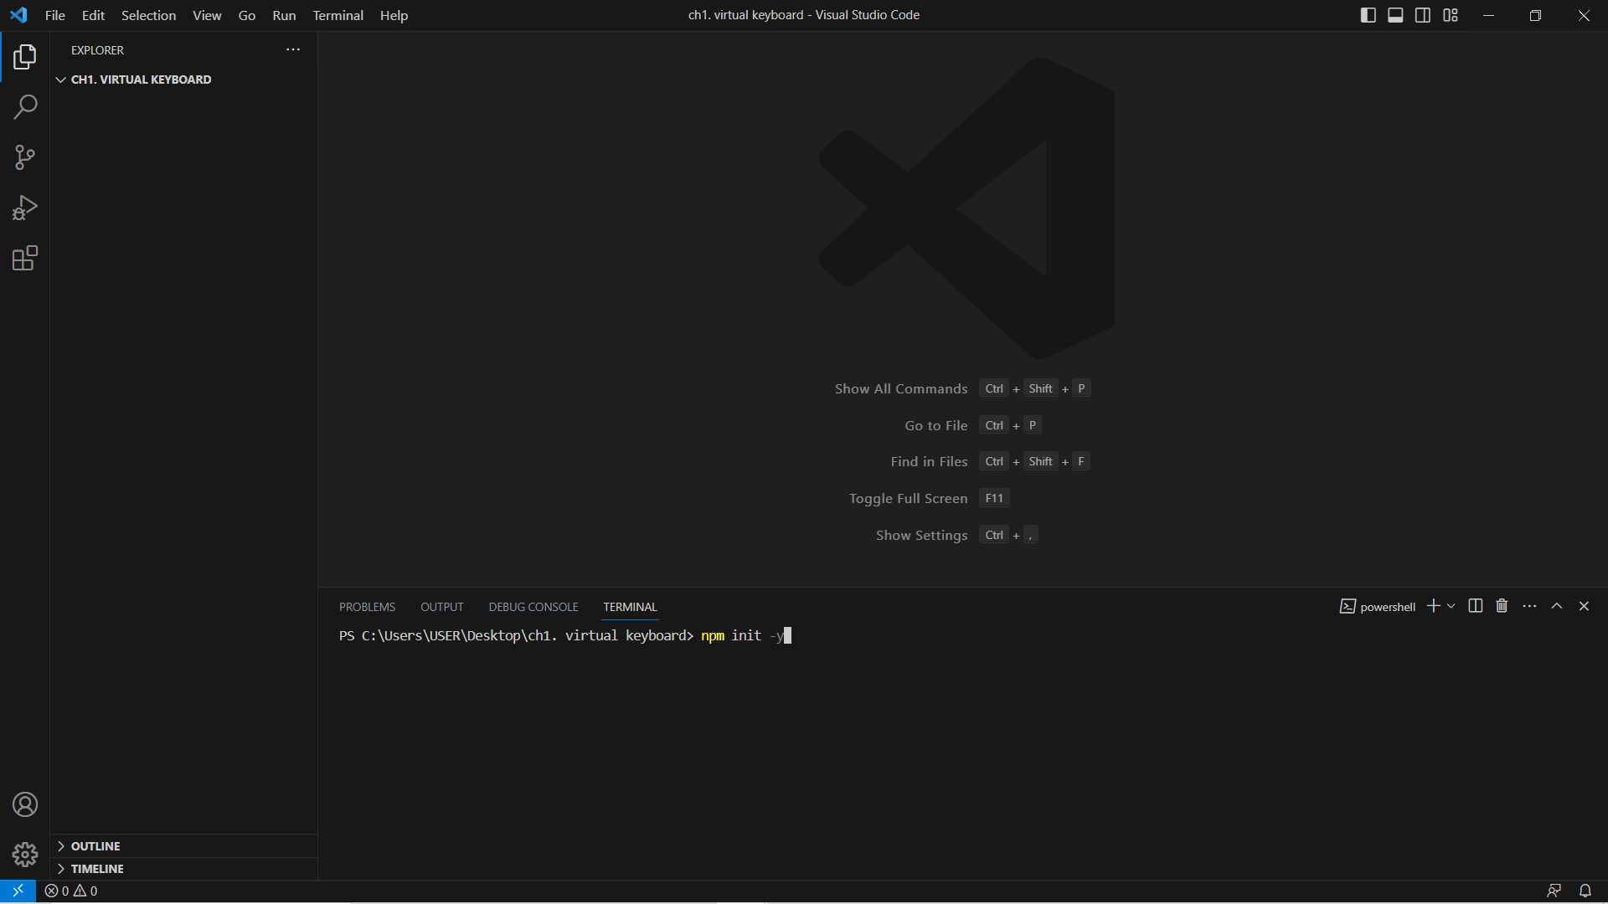Open the Extensions view
The width and height of the screenshot is (1608, 904).
tap(25, 258)
